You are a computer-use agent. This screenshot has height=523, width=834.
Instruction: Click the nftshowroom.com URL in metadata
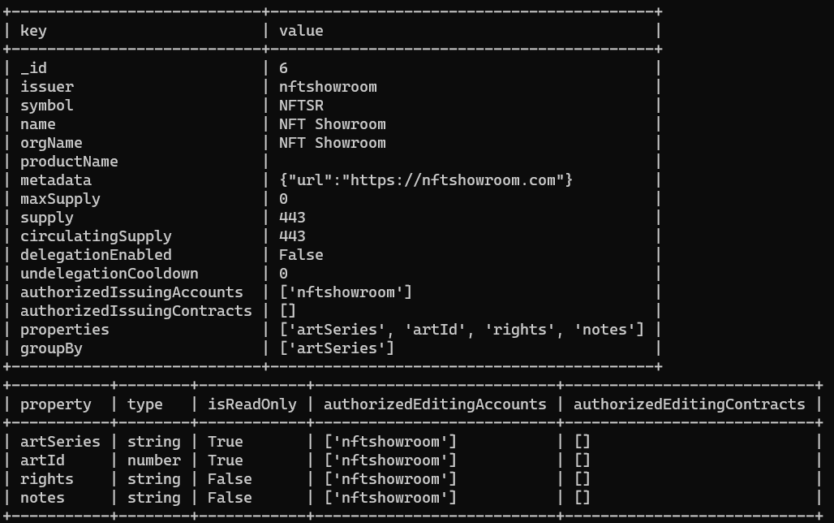click(x=454, y=180)
